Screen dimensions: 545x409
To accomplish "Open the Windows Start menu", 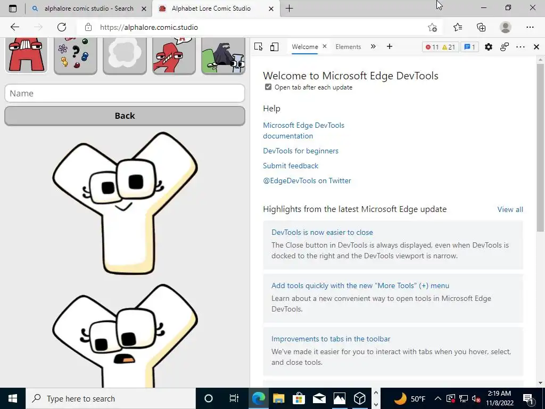I will click(x=13, y=398).
